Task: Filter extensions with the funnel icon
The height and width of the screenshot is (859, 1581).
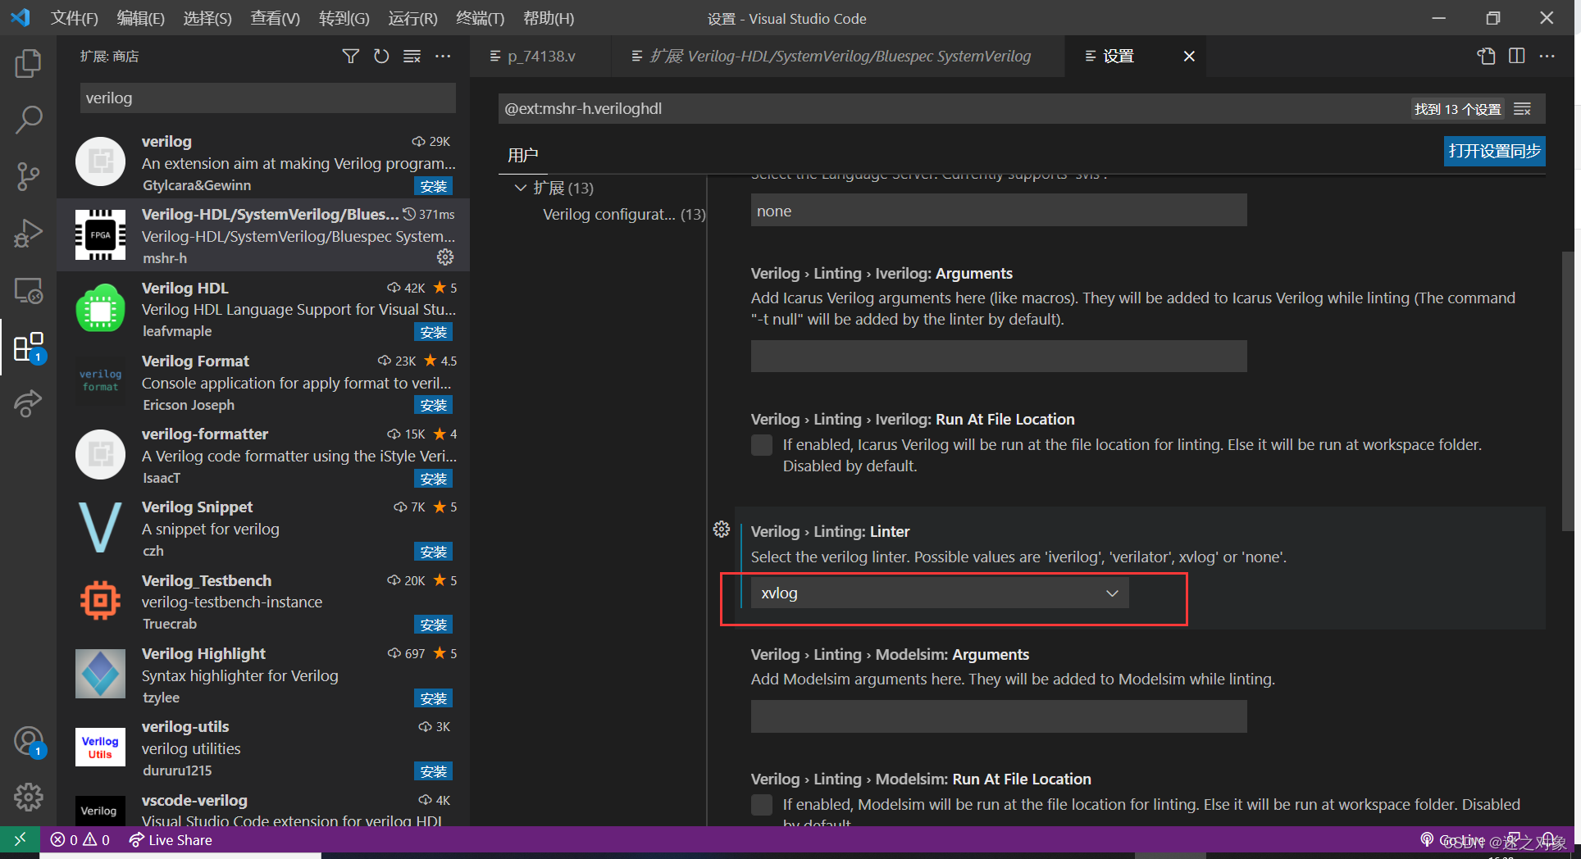Action: [350, 56]
